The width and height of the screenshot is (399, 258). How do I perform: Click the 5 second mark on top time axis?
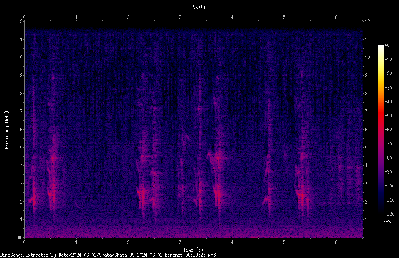[284, 17]
